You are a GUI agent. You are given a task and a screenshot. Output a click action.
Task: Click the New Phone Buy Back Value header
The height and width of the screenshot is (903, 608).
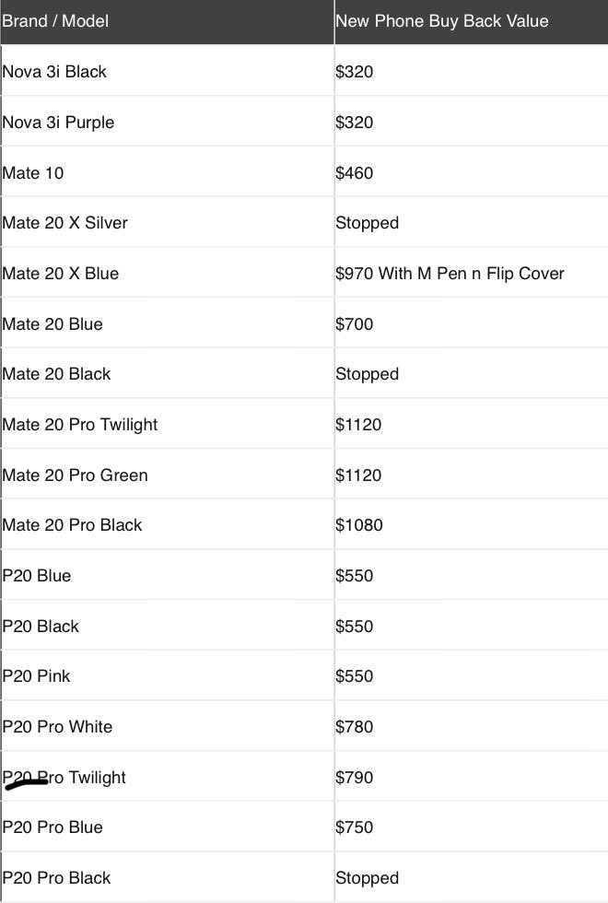point(441,21)
